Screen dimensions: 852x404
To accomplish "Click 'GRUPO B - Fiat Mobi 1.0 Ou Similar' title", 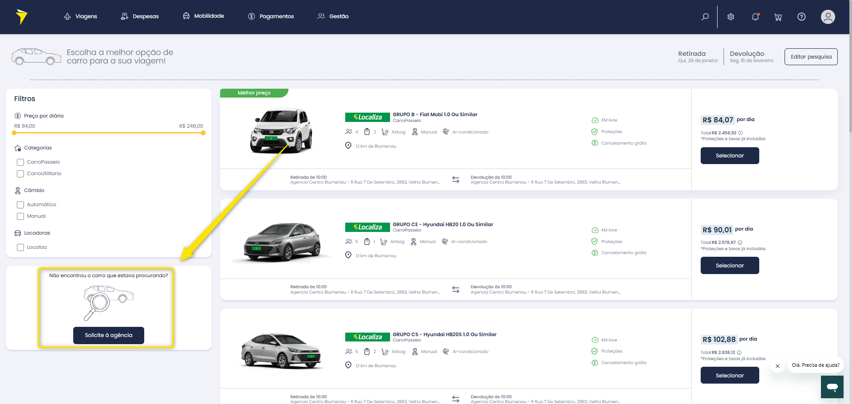I will [x=435, y=114].
